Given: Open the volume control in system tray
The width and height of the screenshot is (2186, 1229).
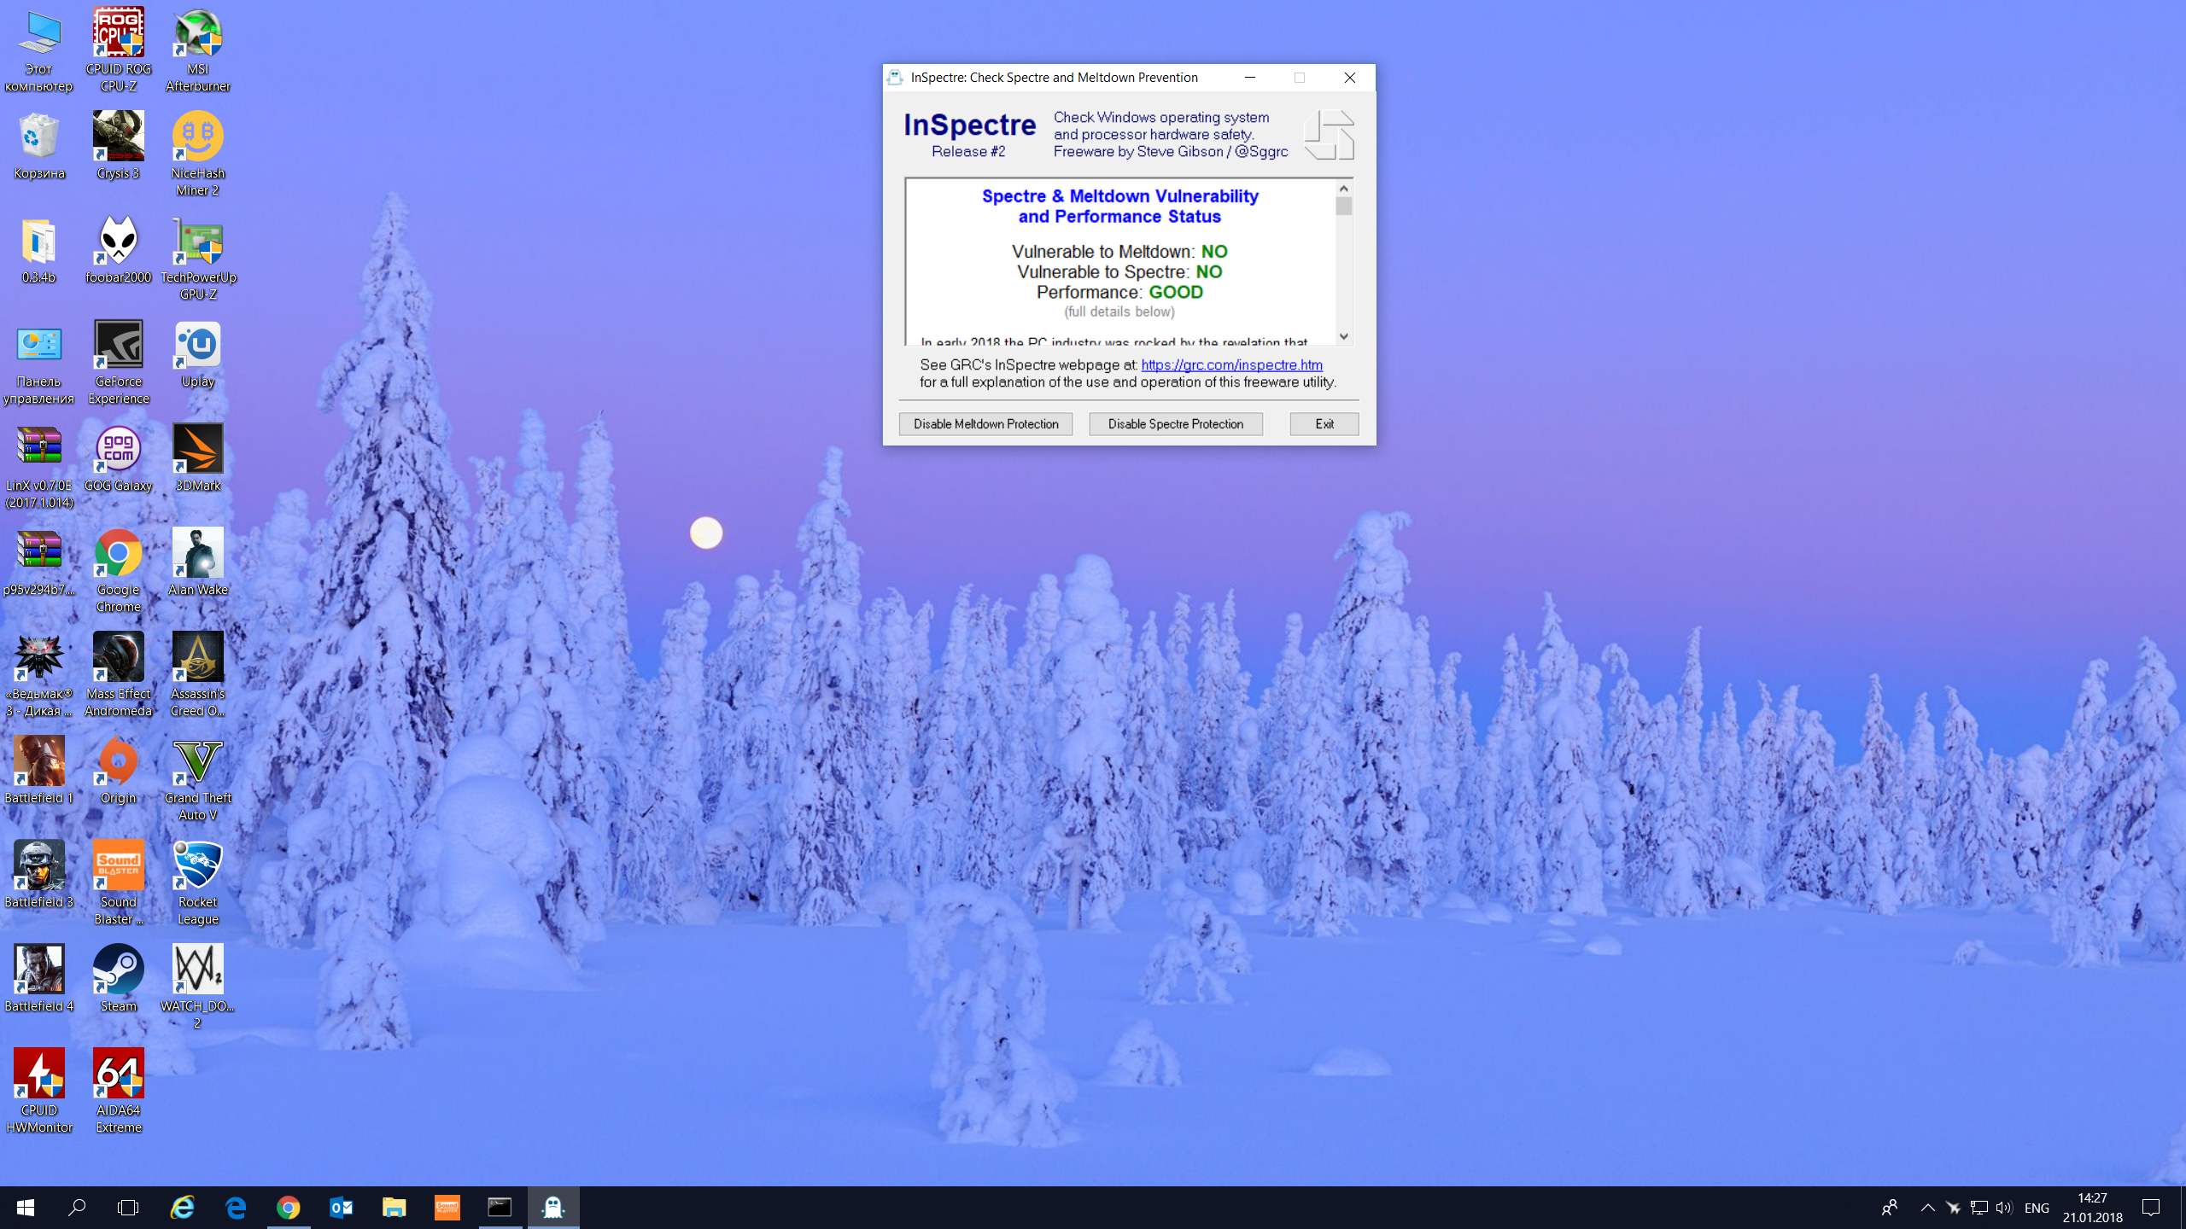Looking at the screenshot, I should click(2003, 1207).
